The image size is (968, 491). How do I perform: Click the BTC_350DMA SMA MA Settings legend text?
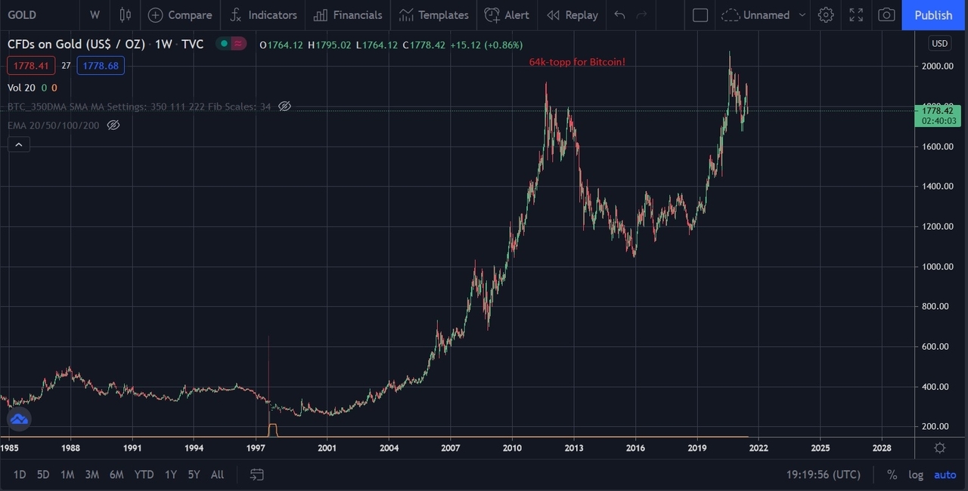point(139,107)
